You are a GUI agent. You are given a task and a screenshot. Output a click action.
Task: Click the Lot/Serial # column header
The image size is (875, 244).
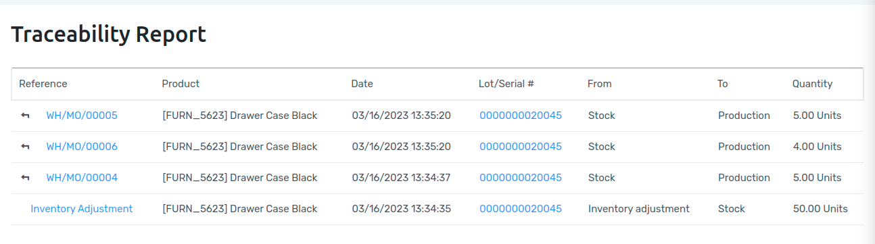click(x=506, y=84)
